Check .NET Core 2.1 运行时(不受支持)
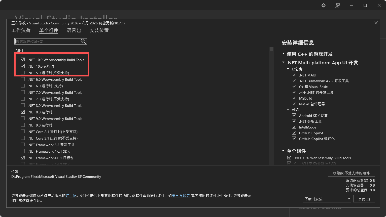The height and width of the screenshot is (217, 386). tap(23, 132)
